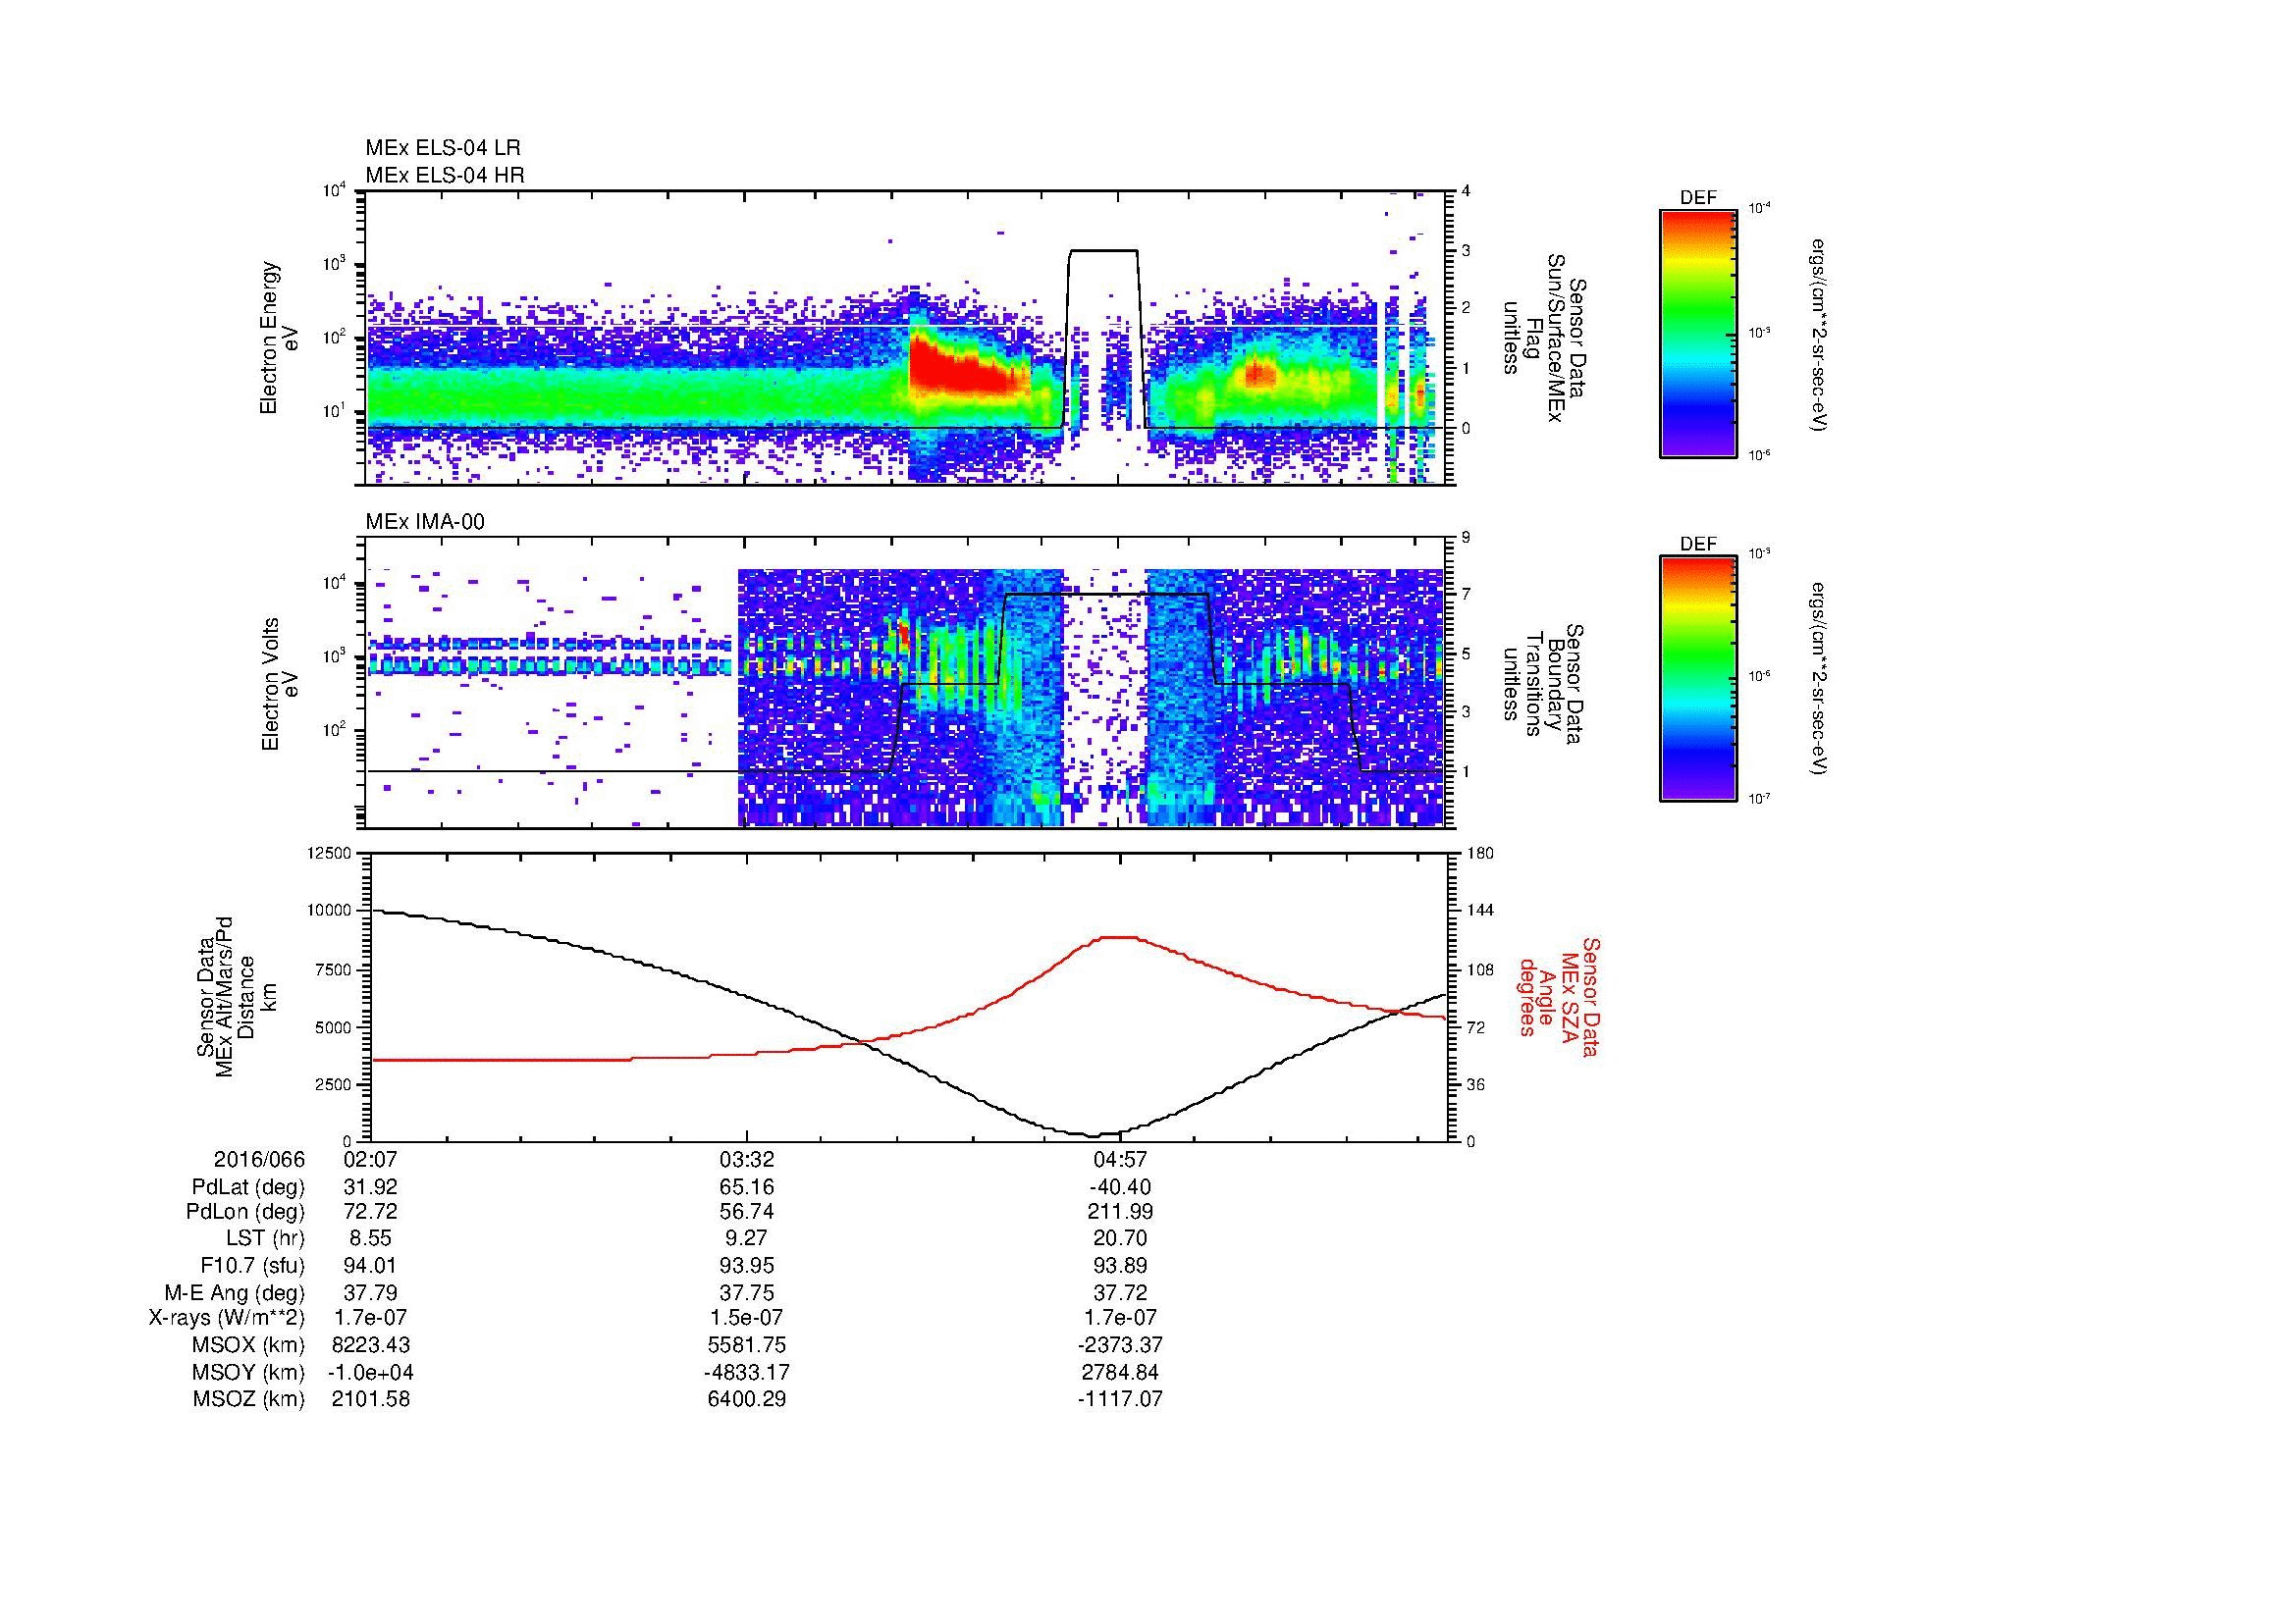Screen dimensions: 2296x1622
Task: Click the F10.7 value 93.95
Action: click(746, 1265)
